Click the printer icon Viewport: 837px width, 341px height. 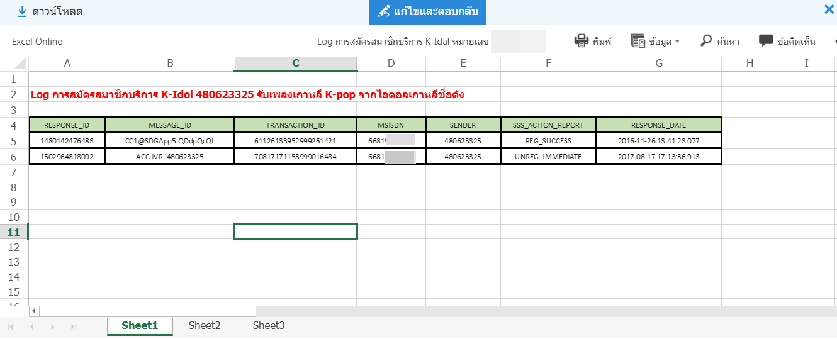(581, 41)
